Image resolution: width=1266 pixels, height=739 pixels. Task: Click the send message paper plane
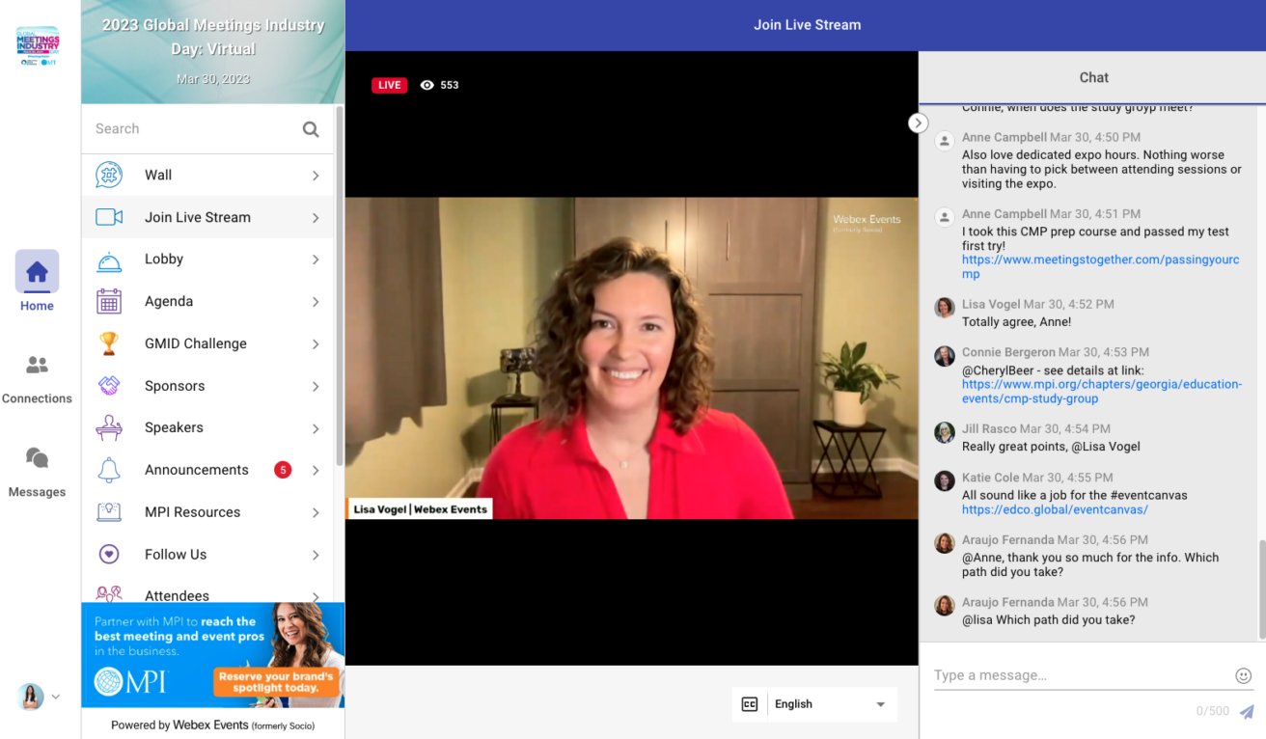1247,712
